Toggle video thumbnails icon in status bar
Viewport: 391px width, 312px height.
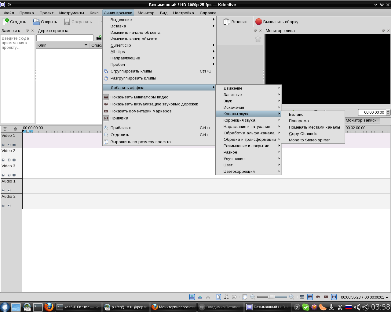[x=310, y=297]
